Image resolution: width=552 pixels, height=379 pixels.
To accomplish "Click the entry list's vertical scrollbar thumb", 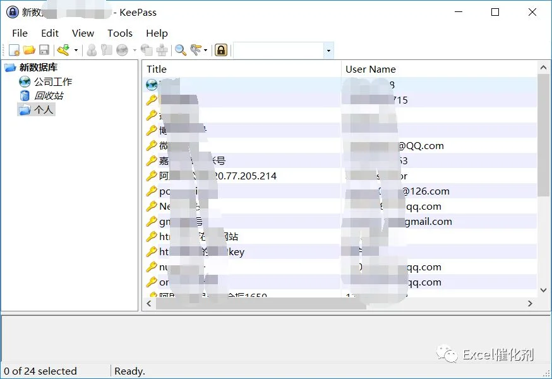I will (x=543, y=135).
